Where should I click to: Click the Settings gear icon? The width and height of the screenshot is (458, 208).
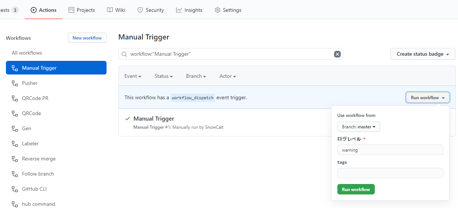click(218, 10)
